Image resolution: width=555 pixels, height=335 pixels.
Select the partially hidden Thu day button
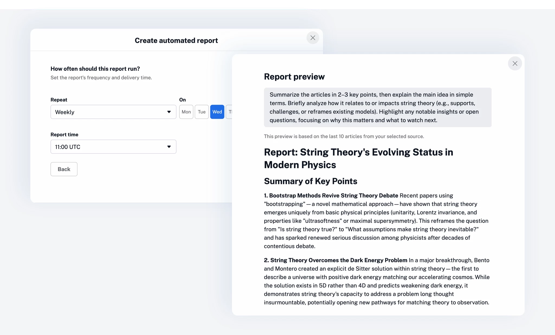click(229, 112)
